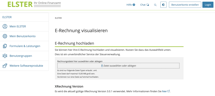The height and width of the screenshot is (96, 215).
Task: Click the ELSTER breadcrumb above the heading
Action: (x=58, y=18)
